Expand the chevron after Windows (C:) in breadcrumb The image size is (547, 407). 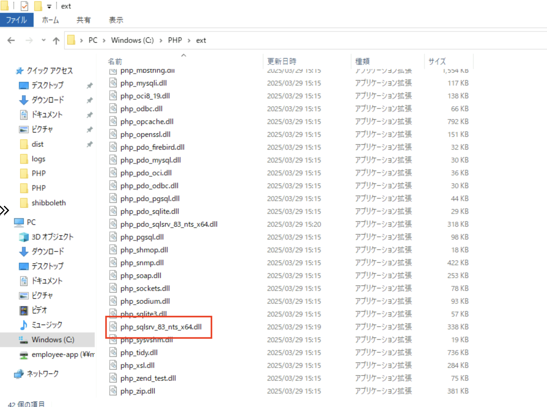pyautogui.click(x=161, y=41)
